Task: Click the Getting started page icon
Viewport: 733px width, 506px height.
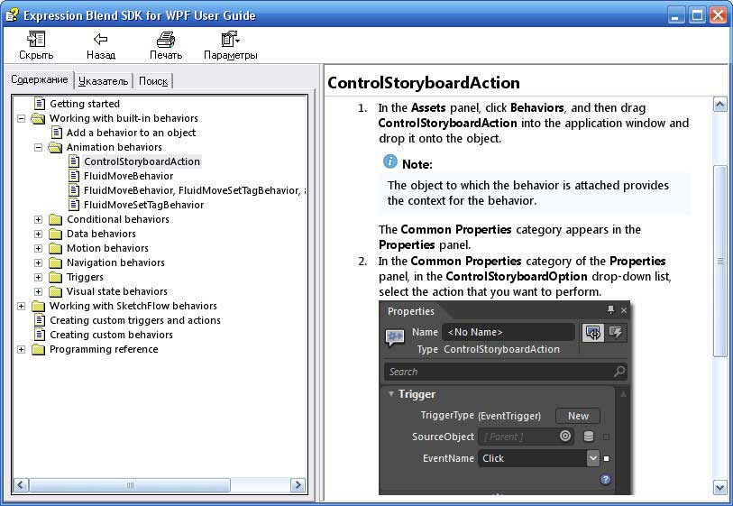Action: click(40, 104)
